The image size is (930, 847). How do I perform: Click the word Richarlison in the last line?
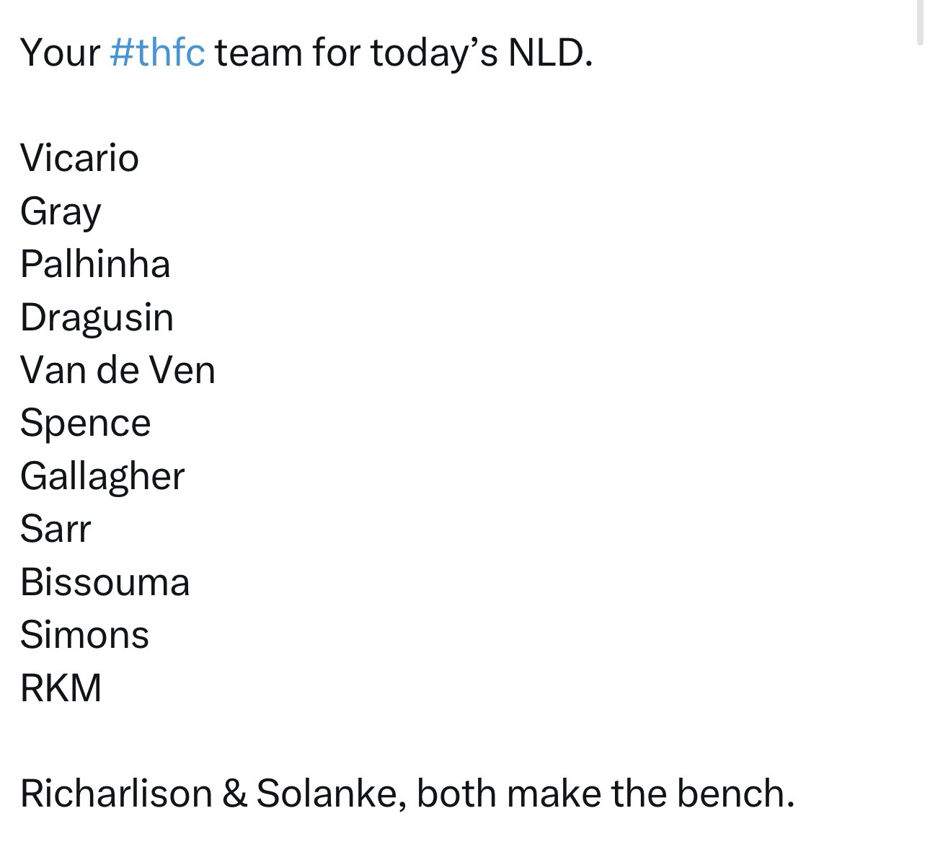click(x=116, y=794)
